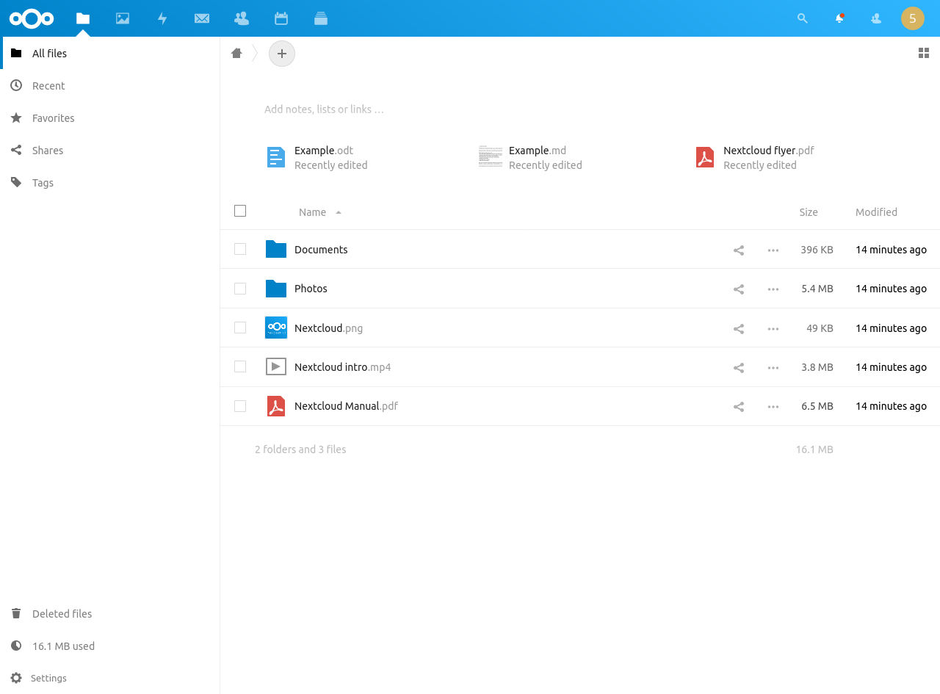Open the Photos app icon in top bar
The width and height of the screenshot is (940, 694).
tap(123, 18)
